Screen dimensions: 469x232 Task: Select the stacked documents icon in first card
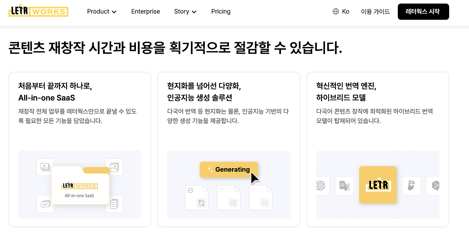pyautogui.click(x=114, y=204)
